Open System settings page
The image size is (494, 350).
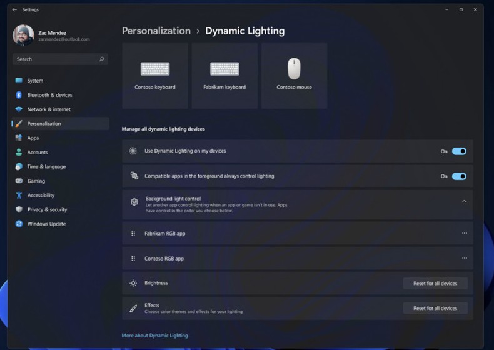[x=60, y=81]
